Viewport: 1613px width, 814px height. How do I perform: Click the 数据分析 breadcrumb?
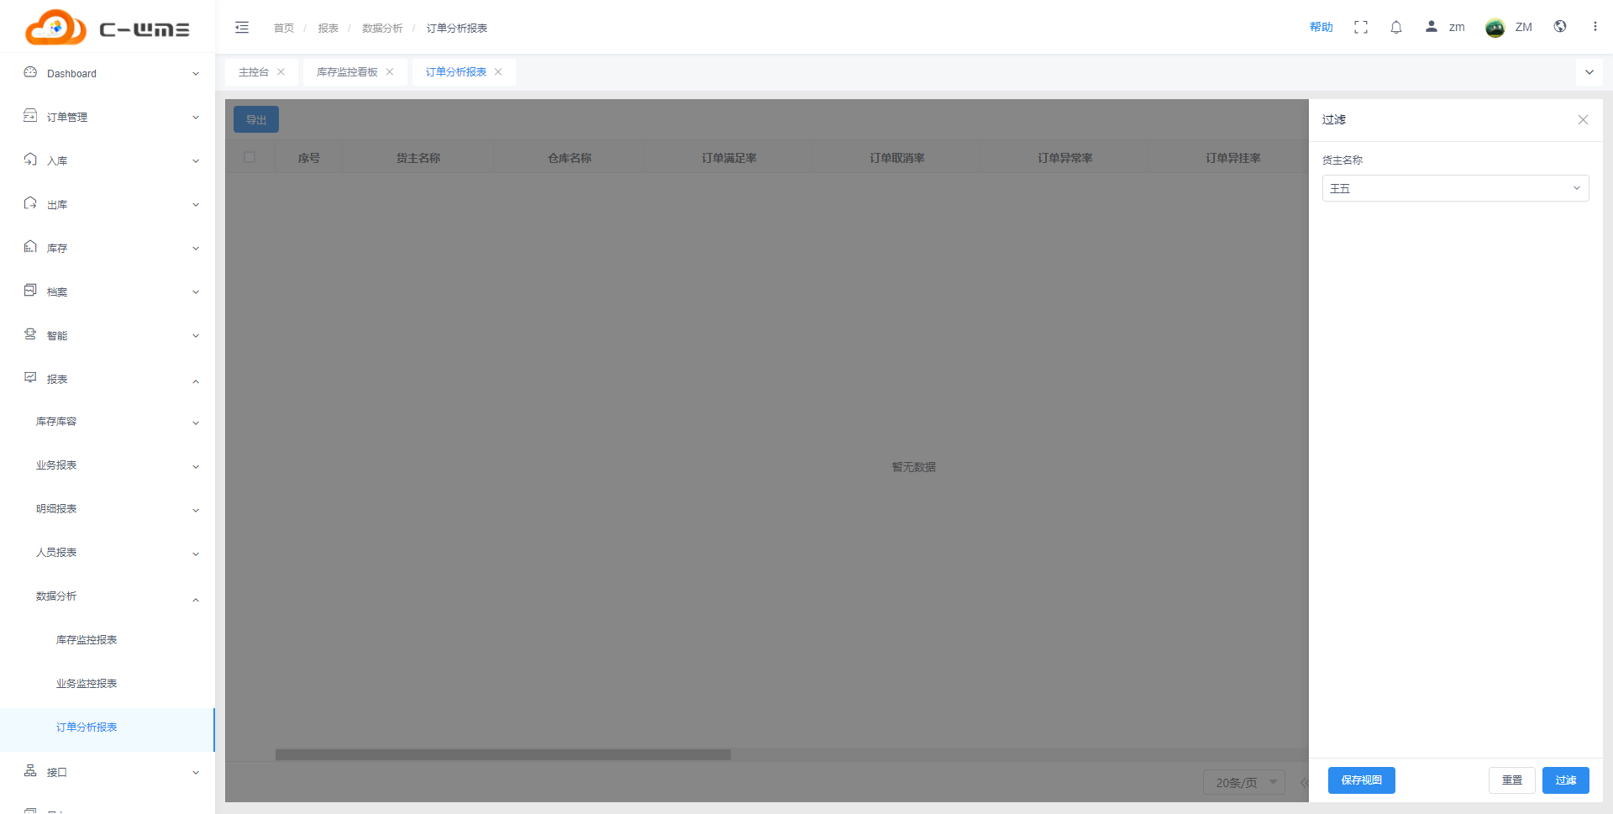(382, 28)
